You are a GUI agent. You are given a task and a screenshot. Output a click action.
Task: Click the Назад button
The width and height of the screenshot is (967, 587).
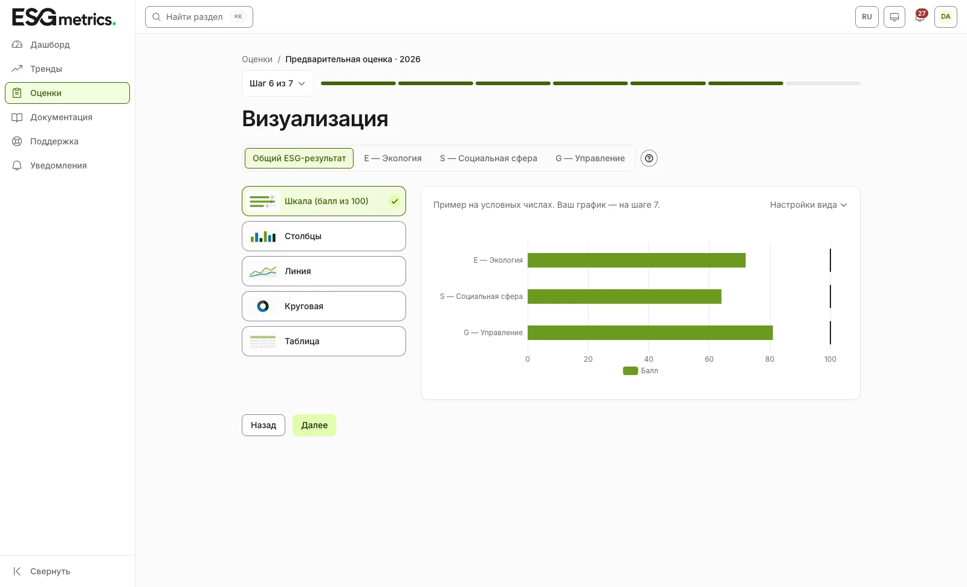[264, 425]
